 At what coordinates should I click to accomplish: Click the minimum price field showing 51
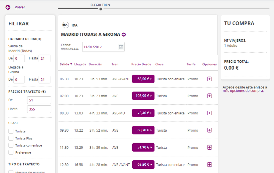(39, 100)
